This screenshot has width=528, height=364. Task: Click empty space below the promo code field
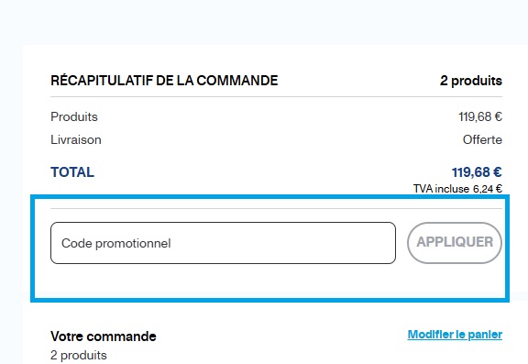[269, 281]
